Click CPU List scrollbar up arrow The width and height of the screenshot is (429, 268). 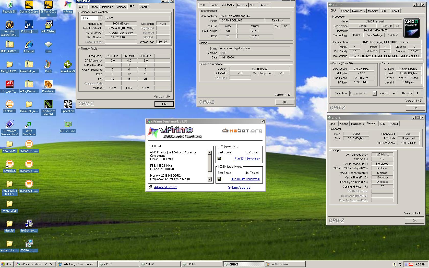(209, 153)
